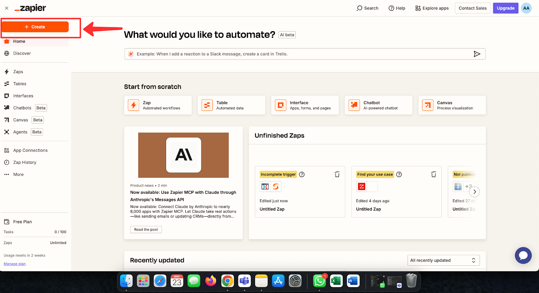The image size is (539, 293).
Task: Delete the Incomplete trigger Untitled Zap
Action: click(x=337, y=174)
